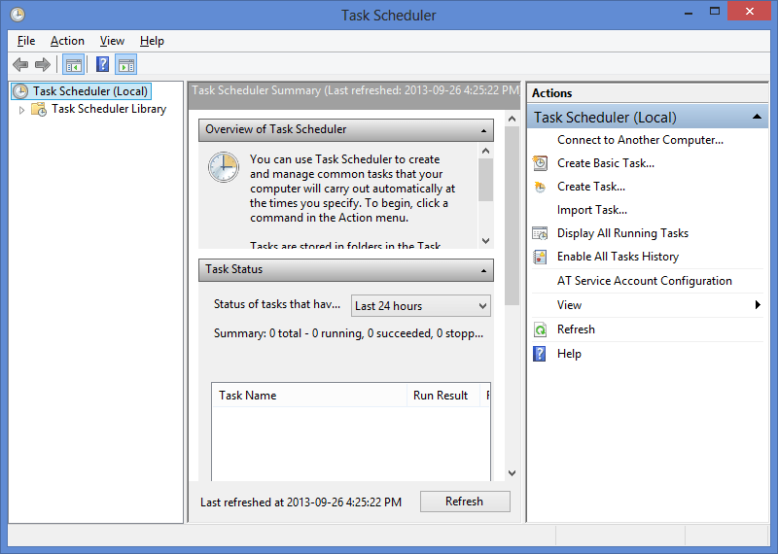Sort by the Run Result column header
Screen dimensions: 778x554
point(443,396)
